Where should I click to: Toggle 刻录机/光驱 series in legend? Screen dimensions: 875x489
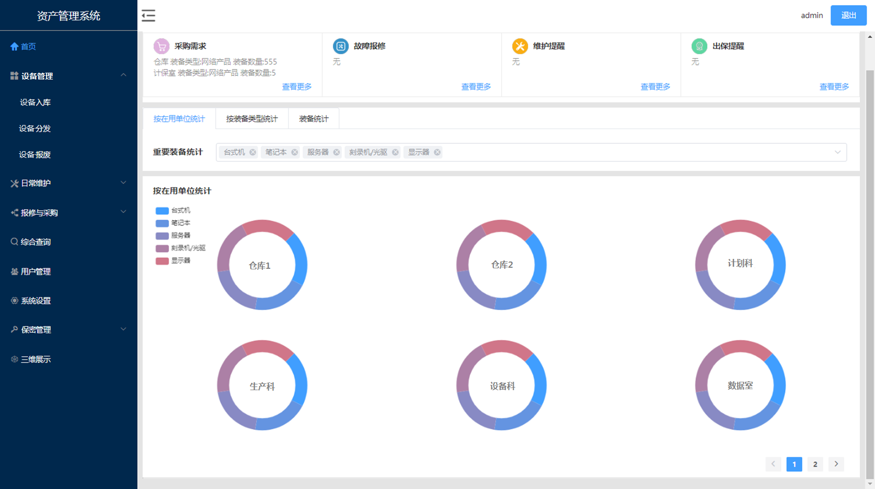tap(181, 248)
